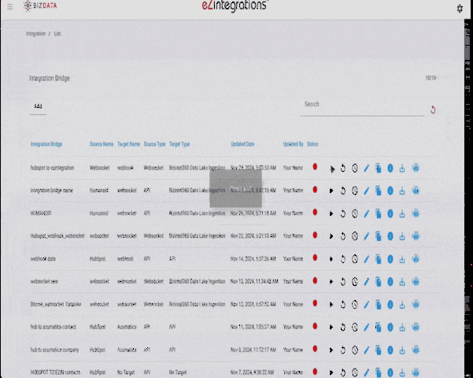Viewport: 473px width, 378px height.
Task: Sort list by 'Source Name' column header
Action: point(102,145)
